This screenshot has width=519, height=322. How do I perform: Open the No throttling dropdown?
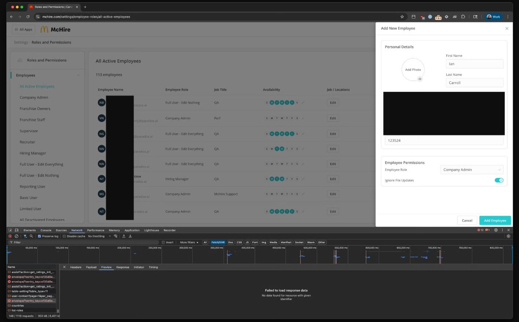click(99, 236)
